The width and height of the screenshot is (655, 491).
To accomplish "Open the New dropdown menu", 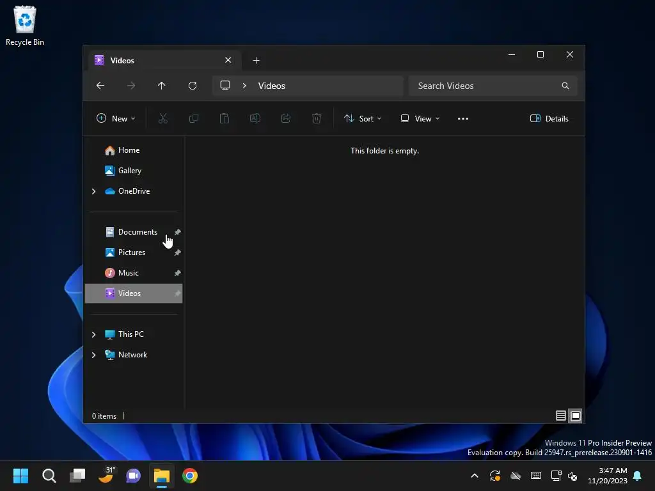I will tap(116, 118).
